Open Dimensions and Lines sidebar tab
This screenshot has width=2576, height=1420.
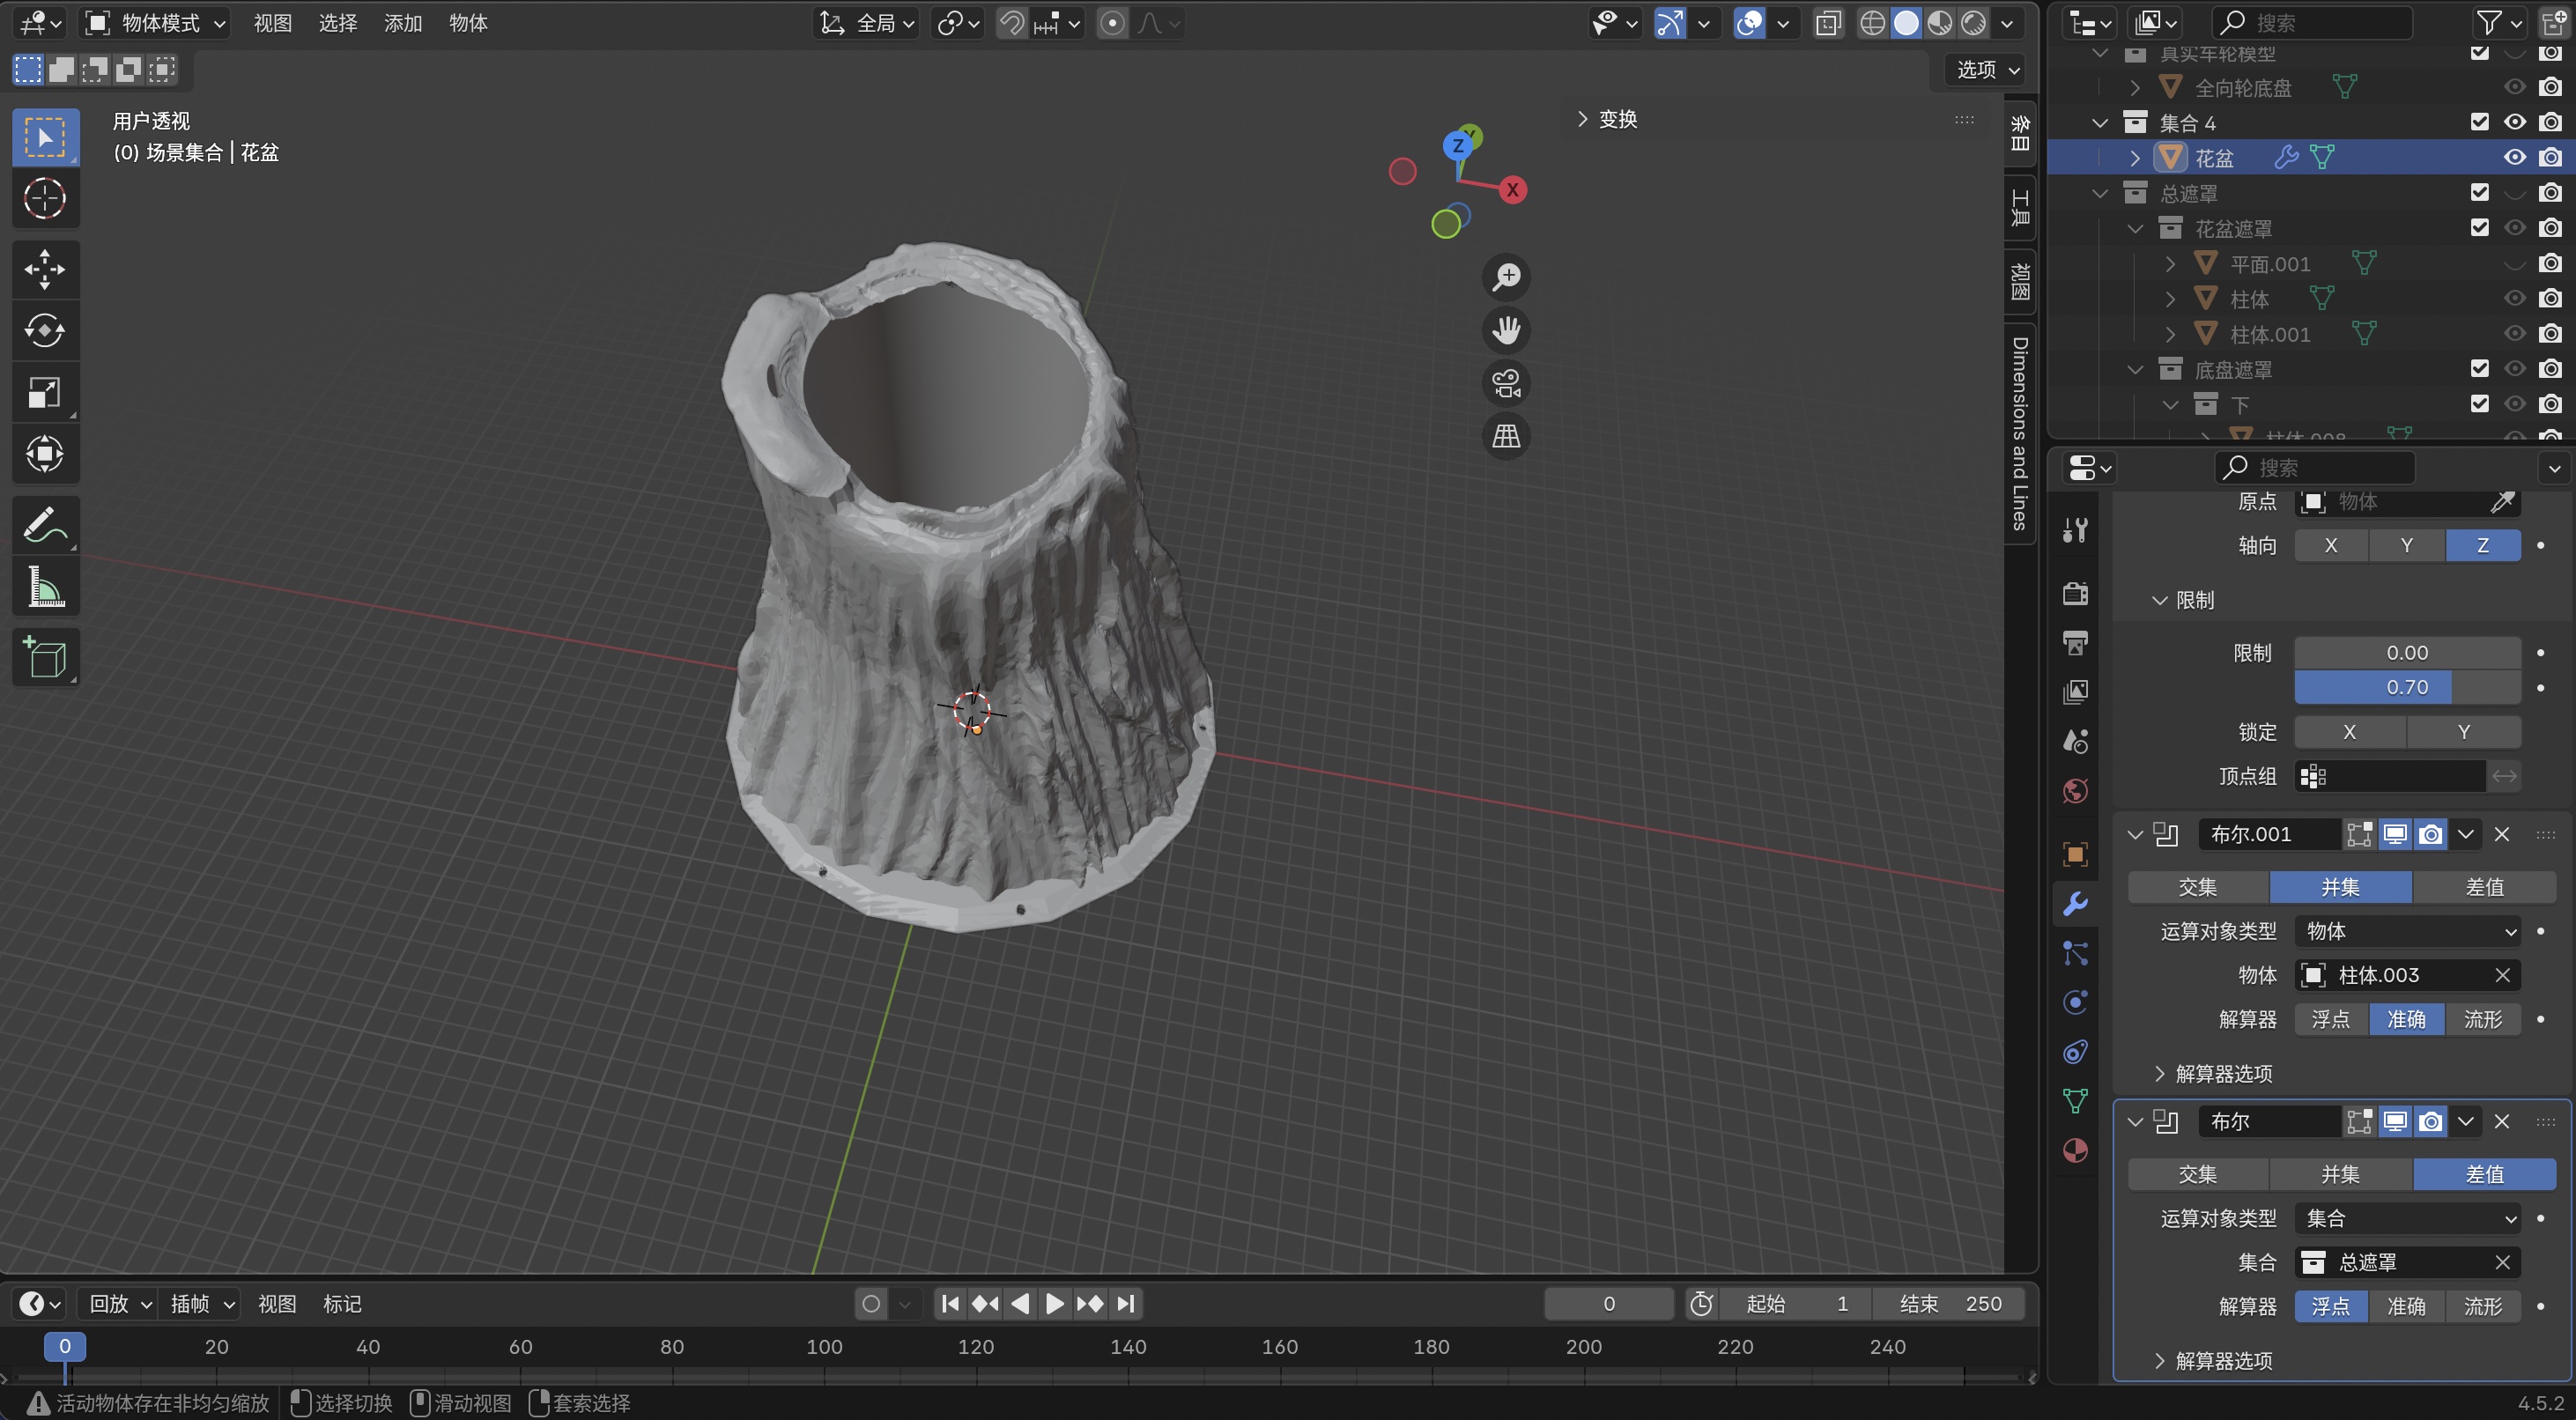tap(2020, 433)
